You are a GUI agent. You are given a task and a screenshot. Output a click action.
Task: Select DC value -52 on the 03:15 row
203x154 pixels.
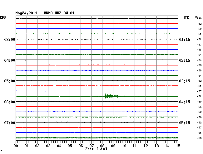[199, 81]
